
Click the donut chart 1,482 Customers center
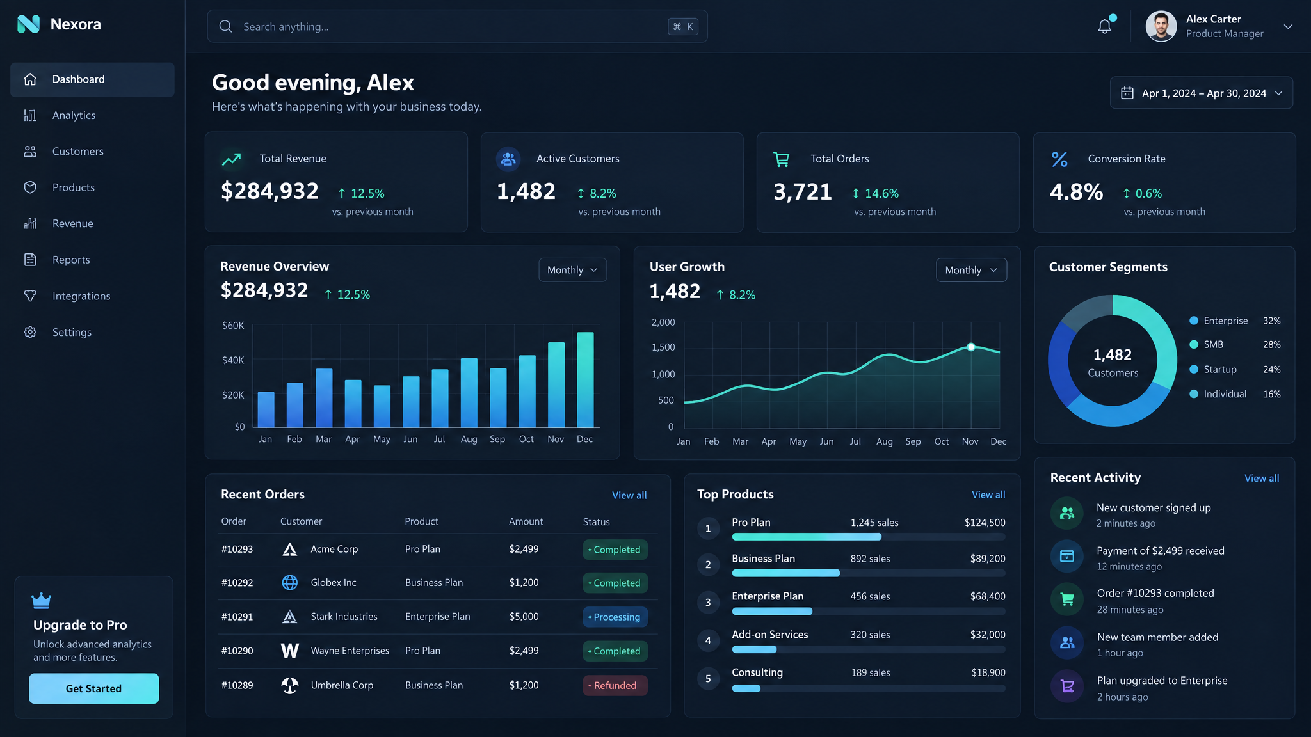click(x=1113, y=362)
